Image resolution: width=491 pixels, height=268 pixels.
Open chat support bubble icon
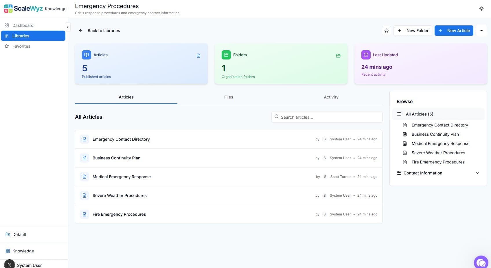[x=481, y=263]
